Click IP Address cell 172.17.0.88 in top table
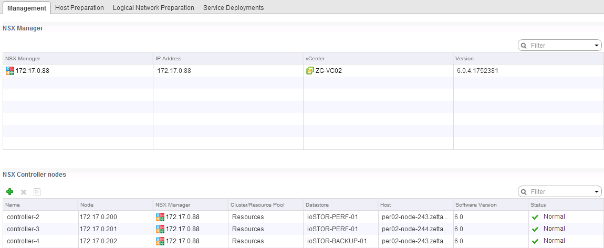 pos(174,71)
